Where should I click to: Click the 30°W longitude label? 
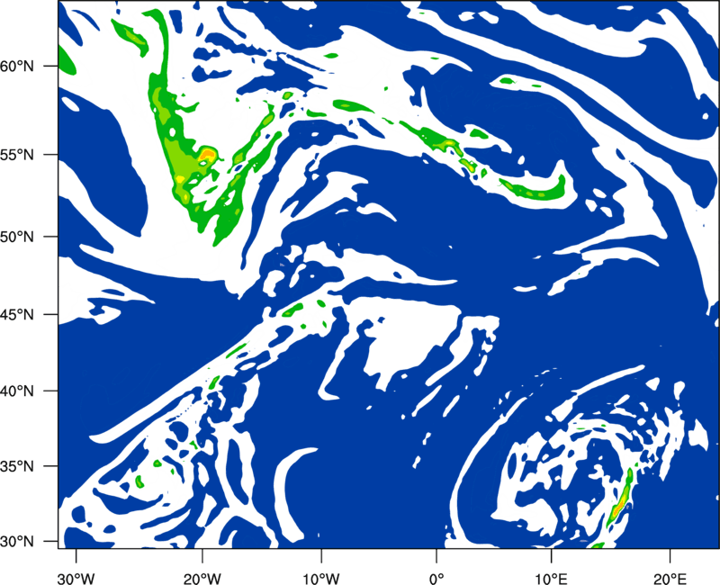tap(76, 578)
